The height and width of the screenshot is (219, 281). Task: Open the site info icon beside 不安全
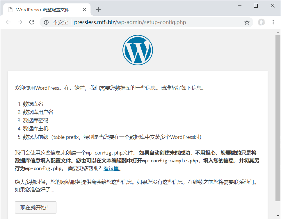(46, 22)
